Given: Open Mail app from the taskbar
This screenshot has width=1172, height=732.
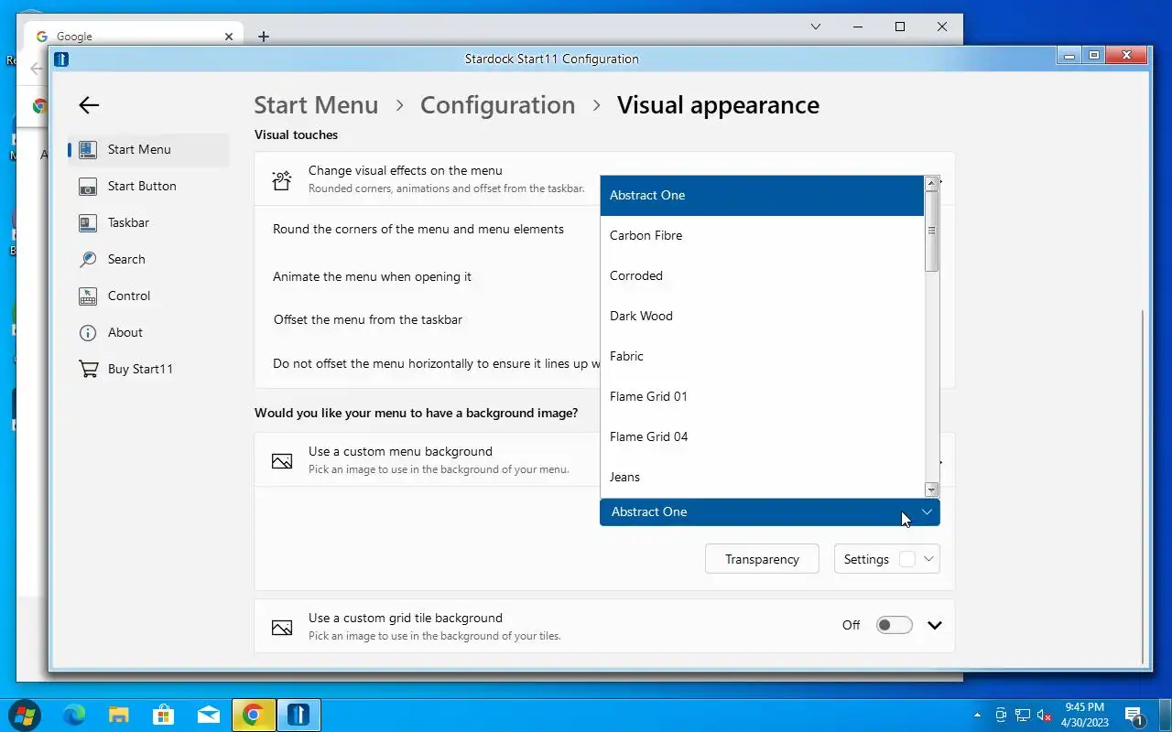Looking at the screenshot, I should click(209, 715).
